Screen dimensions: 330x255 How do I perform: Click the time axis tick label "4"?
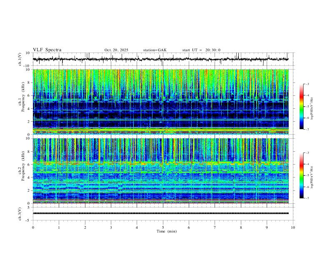click(x=137, y=227)
